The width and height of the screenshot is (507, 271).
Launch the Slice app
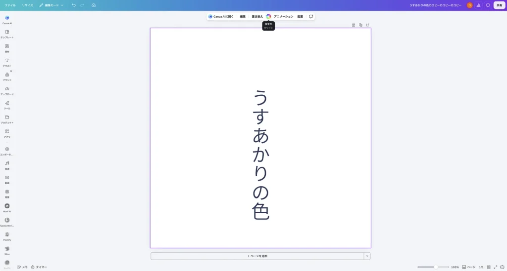(7, 250)
